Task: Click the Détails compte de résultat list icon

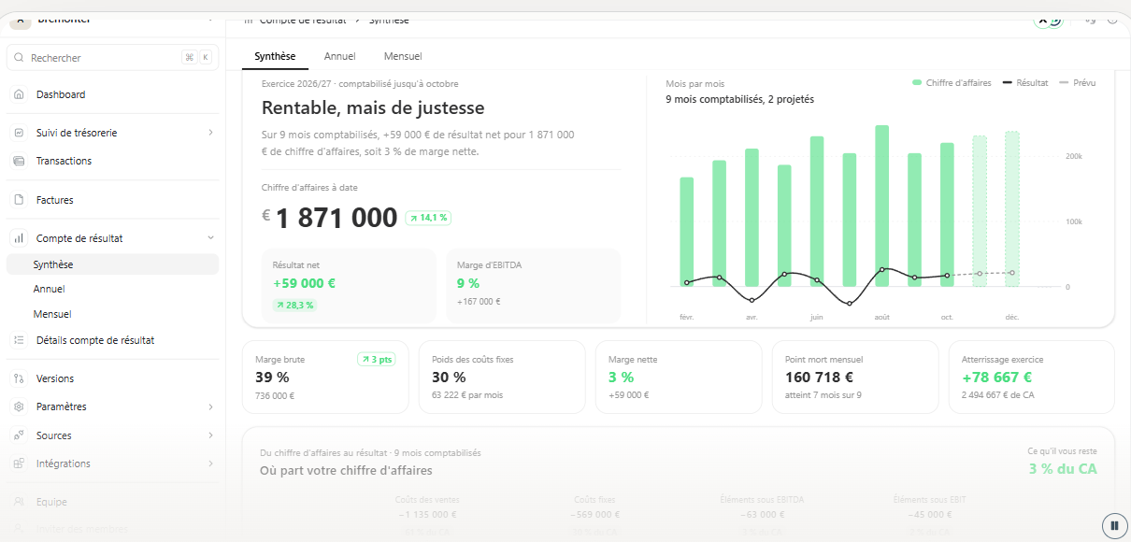Action: coord(19,340)
